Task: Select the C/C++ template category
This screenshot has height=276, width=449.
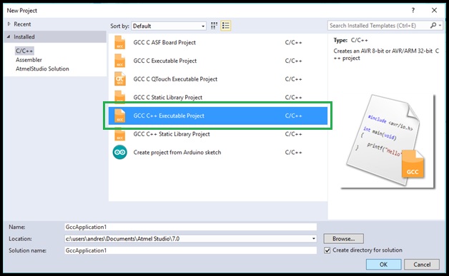Action: click(x=24, y=51)
